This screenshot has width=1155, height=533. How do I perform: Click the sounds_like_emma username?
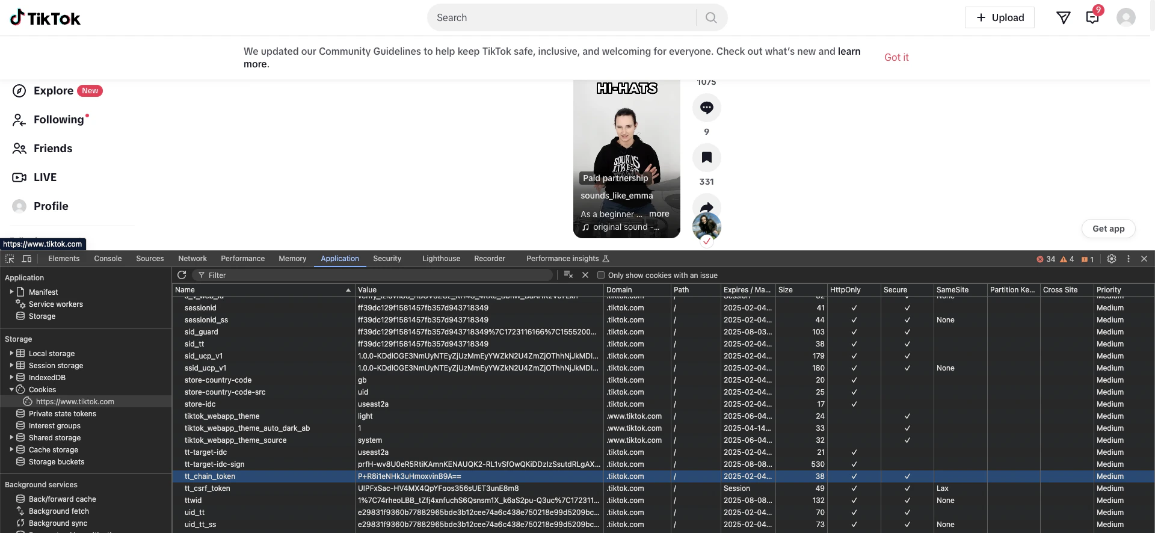[x=617, y=196]
